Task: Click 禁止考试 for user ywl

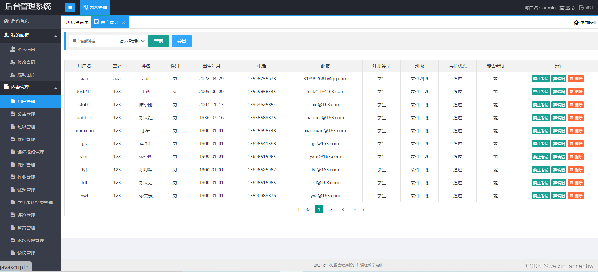Action: 541,196
